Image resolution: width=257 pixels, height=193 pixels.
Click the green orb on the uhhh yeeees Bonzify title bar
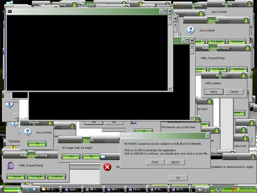coord(243,75)
